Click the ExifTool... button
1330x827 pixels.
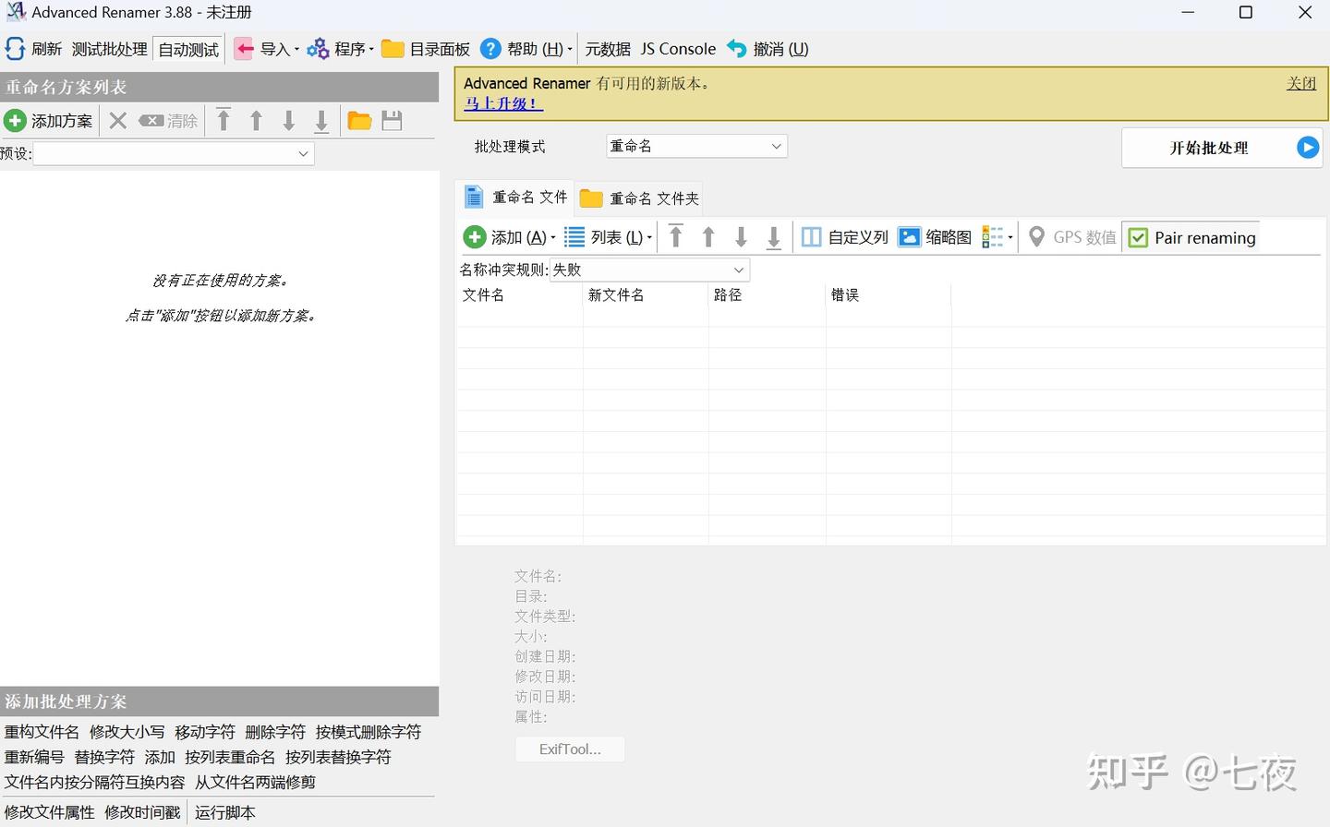(570, 749)
